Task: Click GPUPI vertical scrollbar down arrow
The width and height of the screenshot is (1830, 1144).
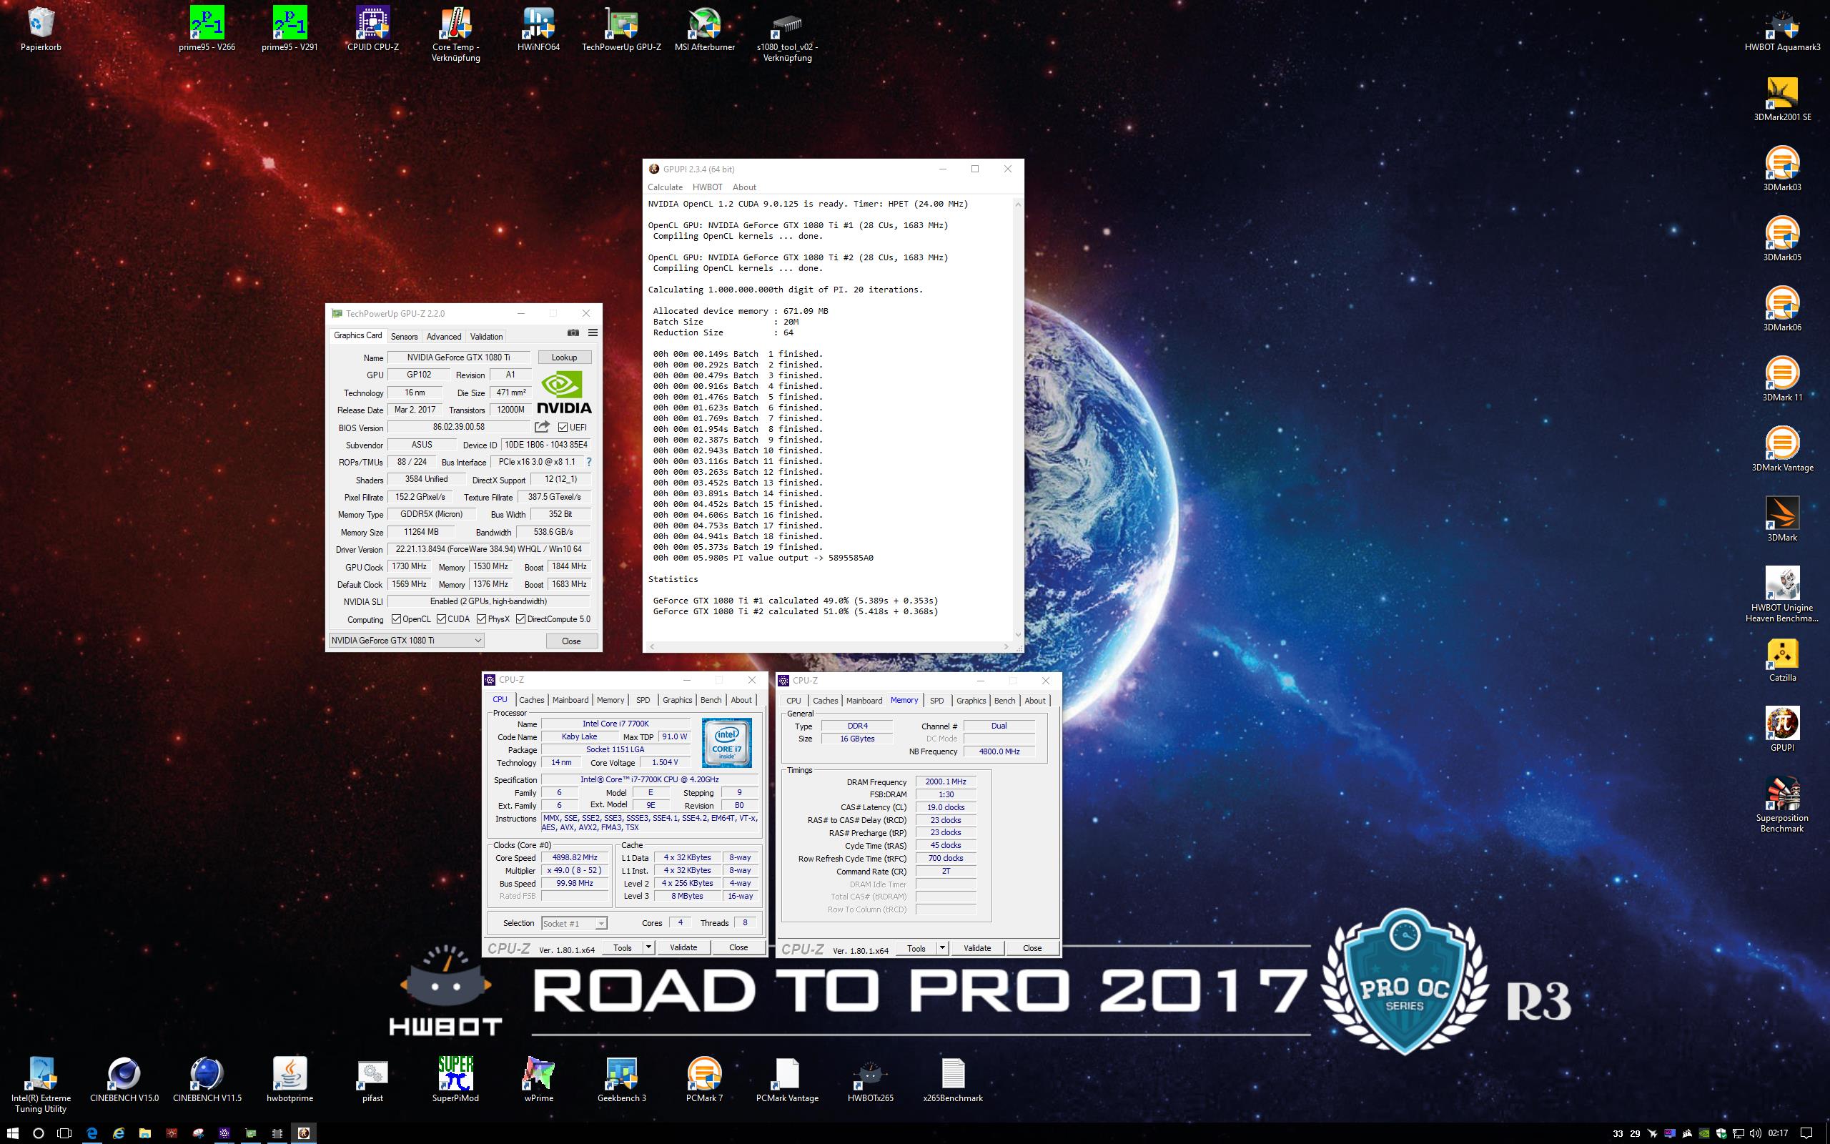Action: [x=1018, y=635]
